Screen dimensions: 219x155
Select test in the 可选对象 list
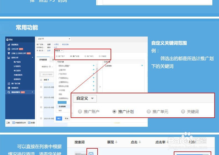pyautogui.click(x=60, y=110)
